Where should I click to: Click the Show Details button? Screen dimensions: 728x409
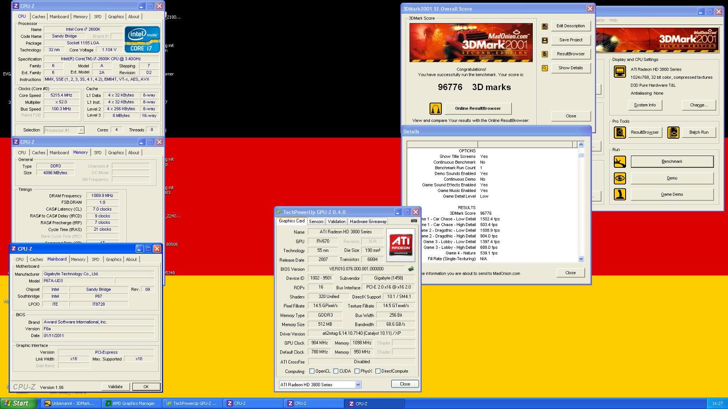tap(571, 68)
